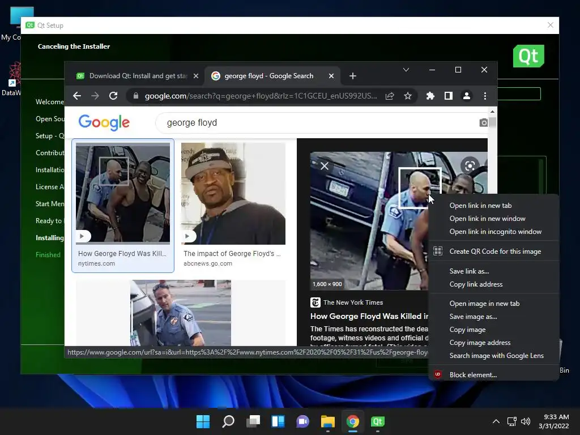Open Widgets from the taskbar
This screenshot has height=435, width=580.
(278, 421)
